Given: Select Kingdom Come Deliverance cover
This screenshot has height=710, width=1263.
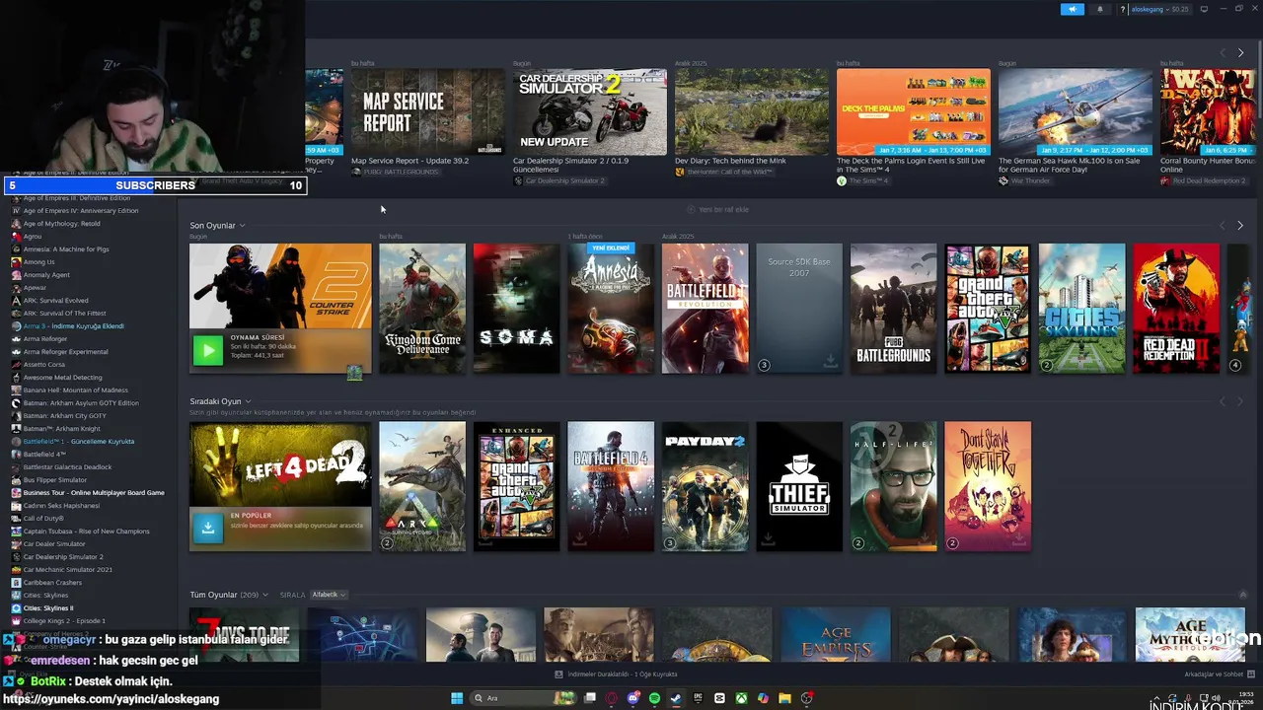Looking at the screenshot, I should pyautogui.click(x=422, y=309).
